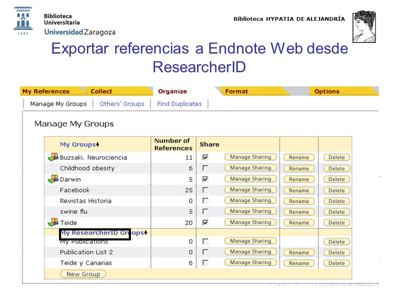Click the Revistas Historia group name

(x=86, y=201)
